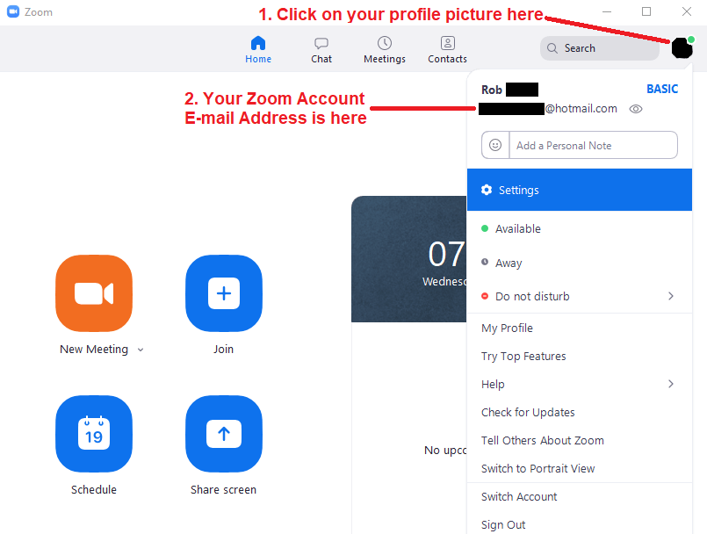Click the Join meeting plus icon

(224, 293)
